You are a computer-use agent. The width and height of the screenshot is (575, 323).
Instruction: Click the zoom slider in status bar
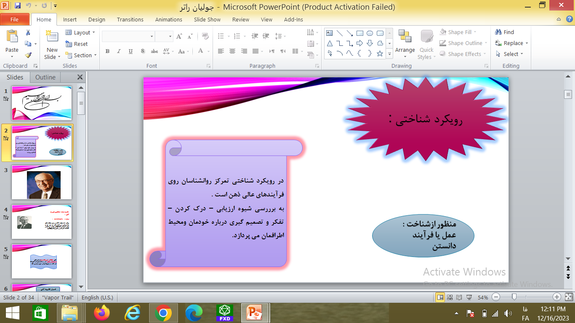tap(514, 297)
